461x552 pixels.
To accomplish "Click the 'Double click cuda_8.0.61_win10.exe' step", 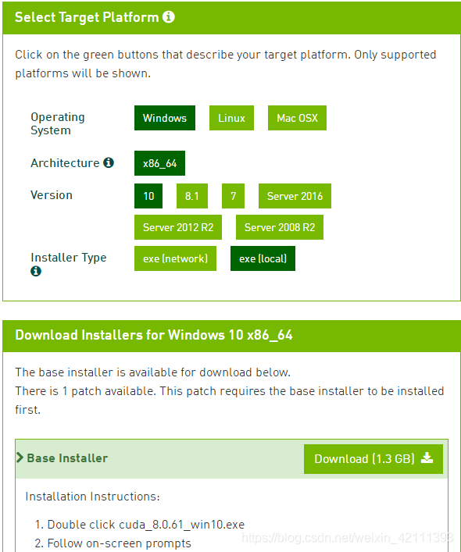I will (146, 525).
